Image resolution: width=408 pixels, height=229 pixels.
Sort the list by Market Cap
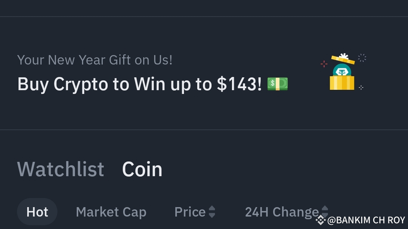coord(111,212)
